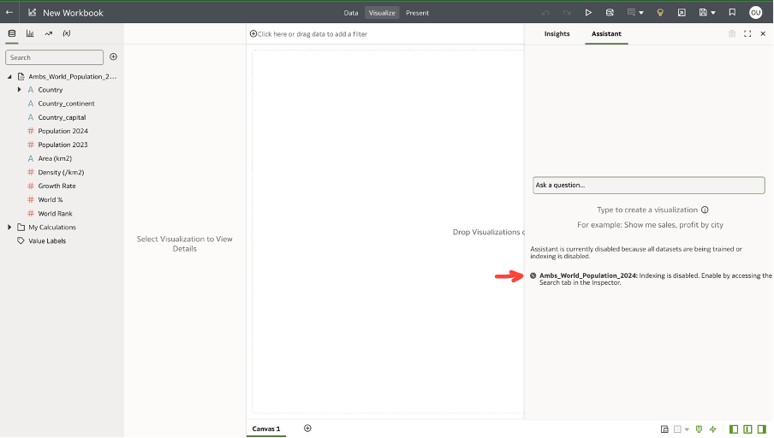Switch to the Data tab
Image resolution: width=774 pixels, height=438 pixels.
(x=351, y=13)
